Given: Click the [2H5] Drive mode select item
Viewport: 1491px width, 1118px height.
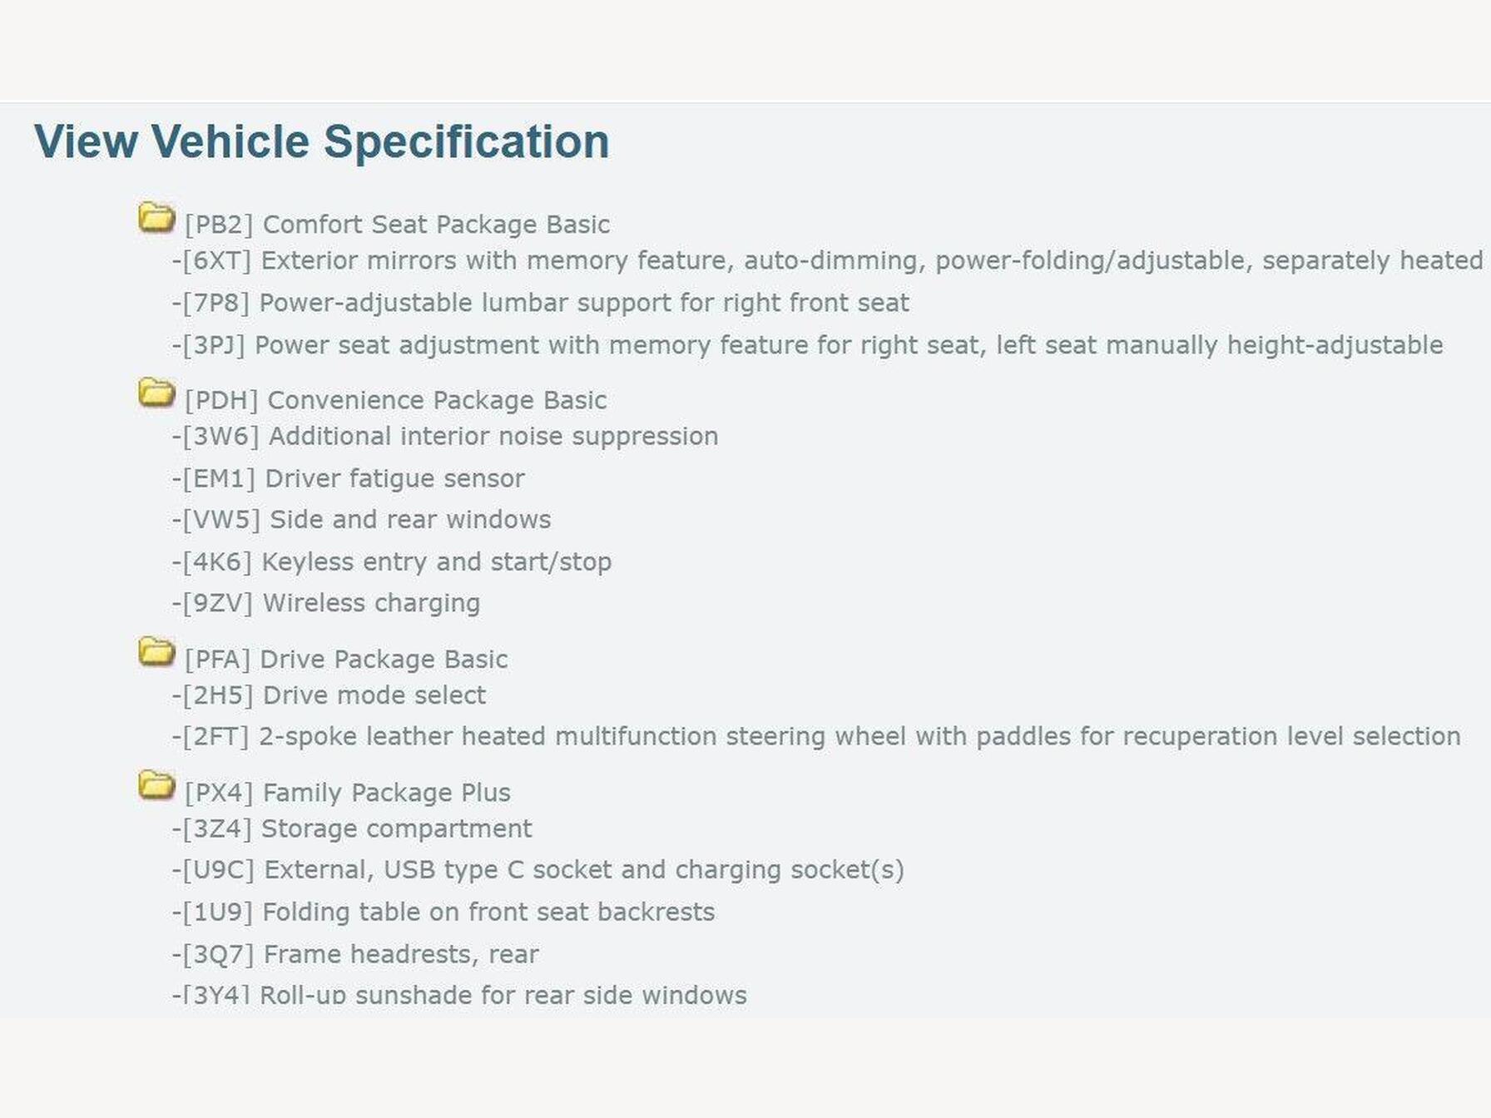Looking at the screenshot, I should (329, 695).
